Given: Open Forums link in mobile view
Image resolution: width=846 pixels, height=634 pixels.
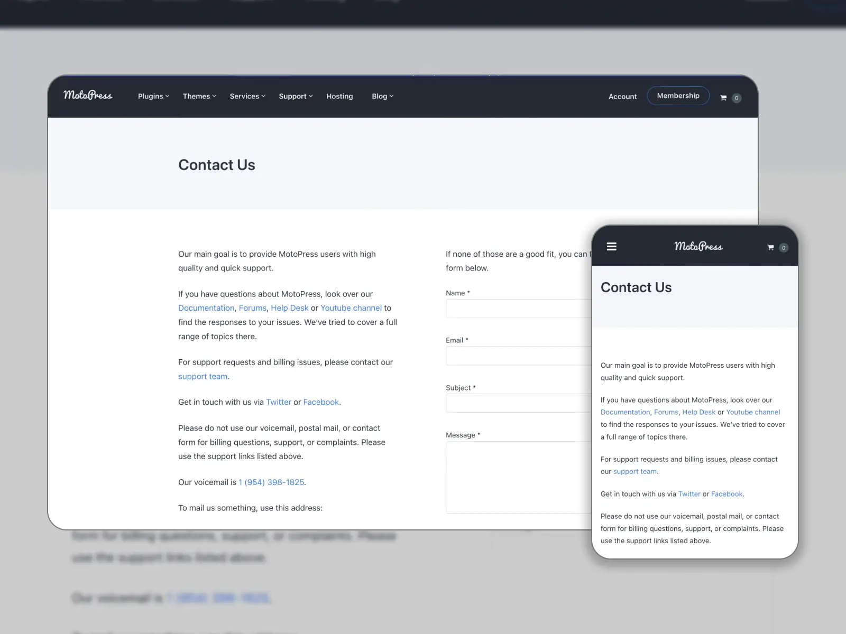Looking at the screenshot, I should point(666,412).
